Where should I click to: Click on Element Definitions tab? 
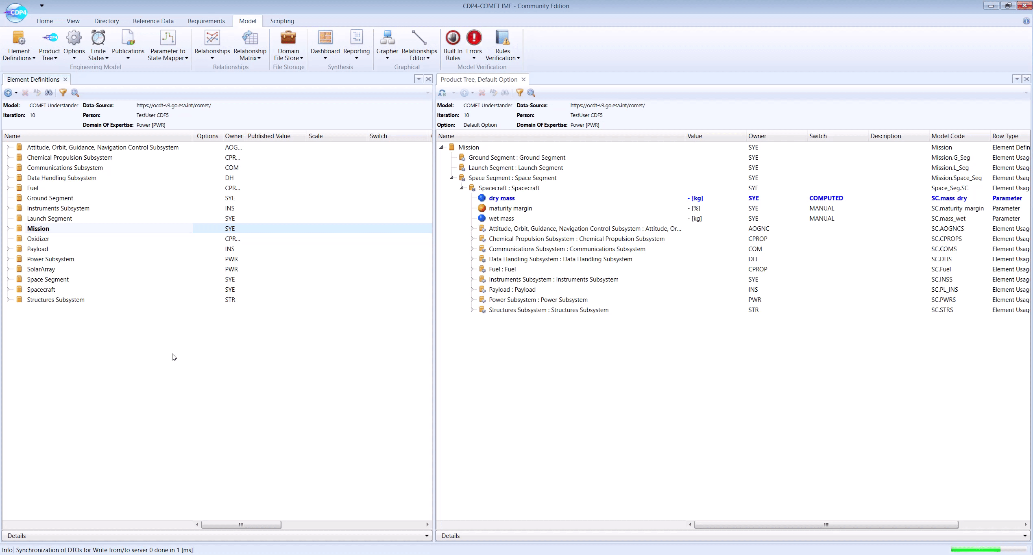point(33,79)
